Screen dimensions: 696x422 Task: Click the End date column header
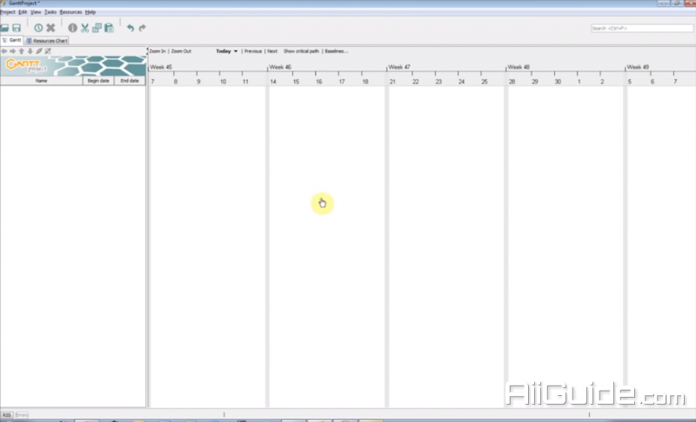(130, 81)
